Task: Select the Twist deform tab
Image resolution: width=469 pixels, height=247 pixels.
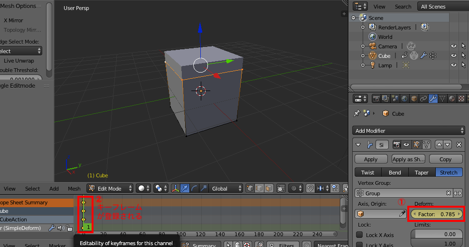Action: (x=367, y=173)
